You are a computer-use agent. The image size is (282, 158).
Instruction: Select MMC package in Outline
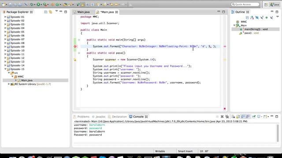(x=244, y=22)
